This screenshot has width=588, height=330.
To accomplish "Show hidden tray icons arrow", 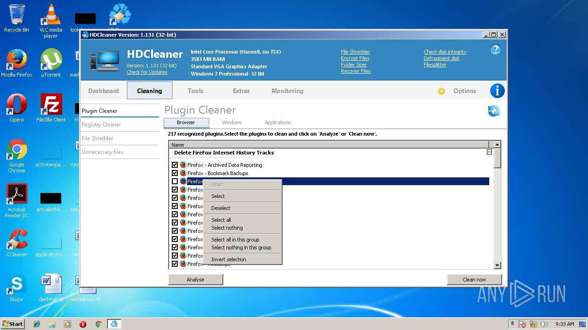I will (x=512, y=324).
